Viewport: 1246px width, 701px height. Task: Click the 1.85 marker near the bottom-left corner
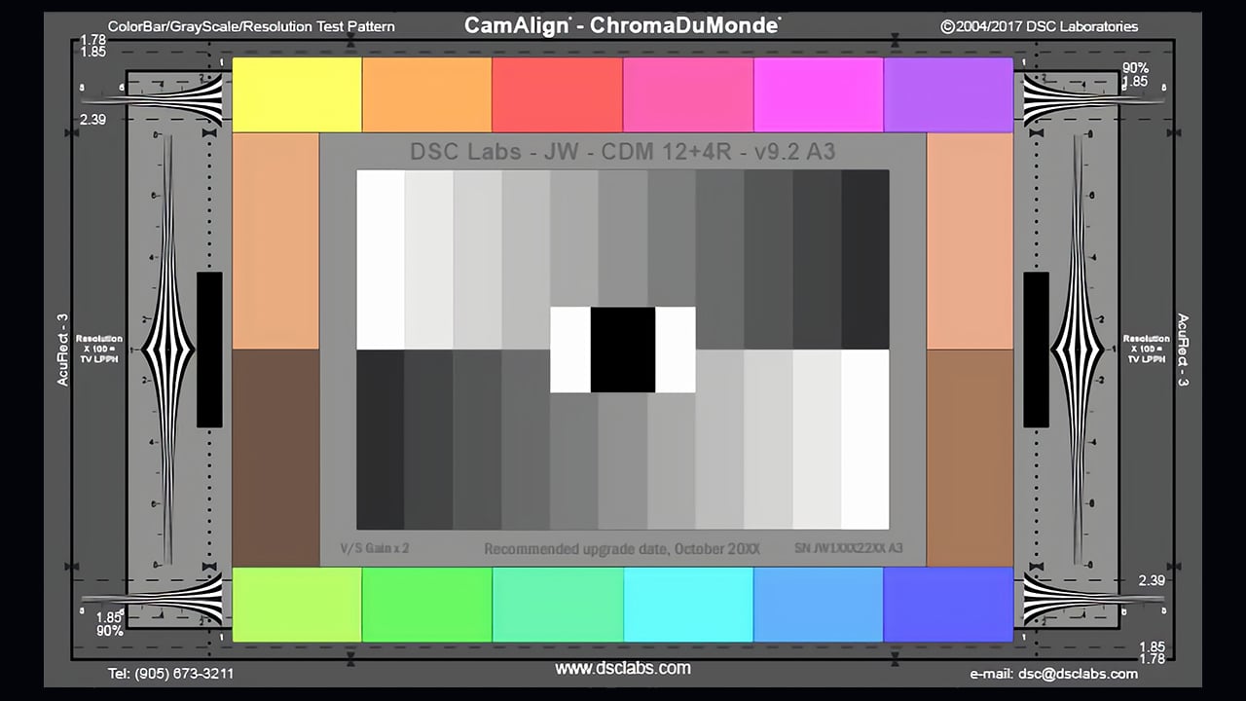(x=107, y=617)
